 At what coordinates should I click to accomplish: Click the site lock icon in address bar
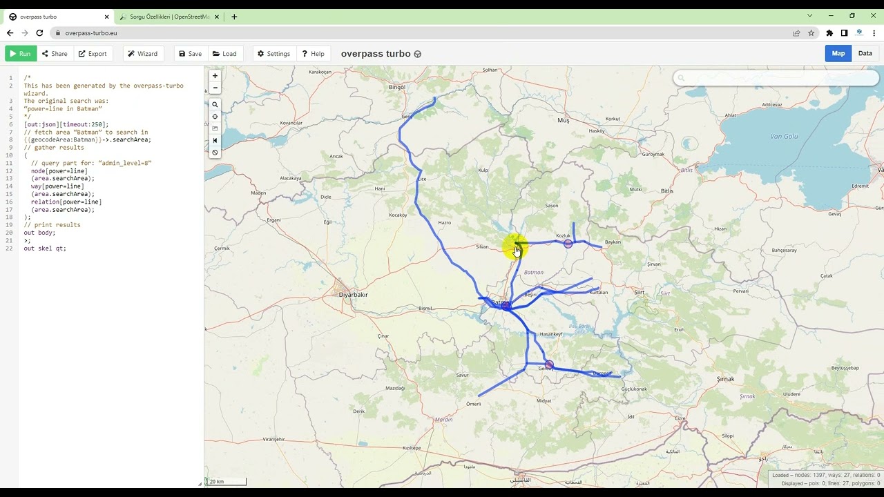tap(58, 32)
